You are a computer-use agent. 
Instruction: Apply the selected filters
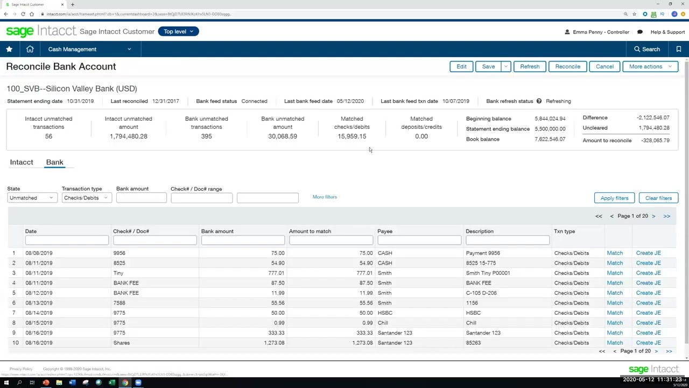point(614,198)
